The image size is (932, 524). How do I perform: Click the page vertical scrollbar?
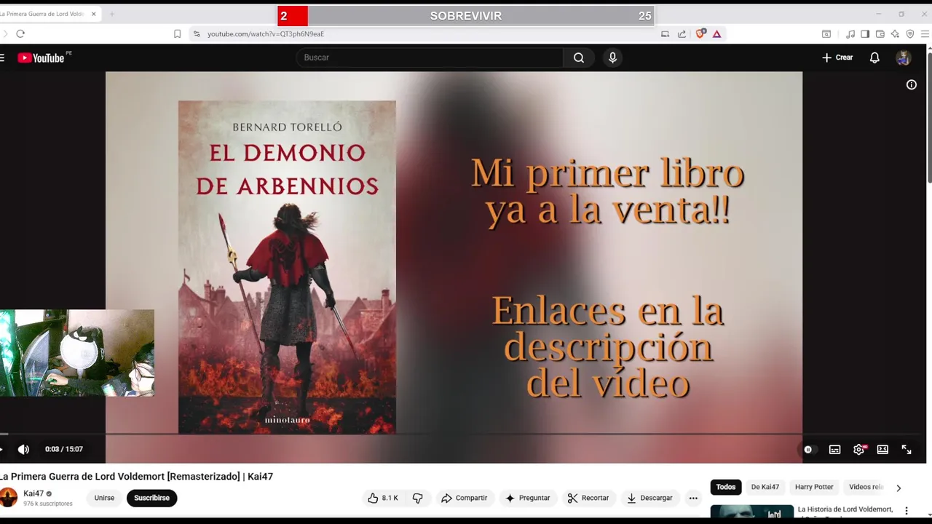(929, 116)
